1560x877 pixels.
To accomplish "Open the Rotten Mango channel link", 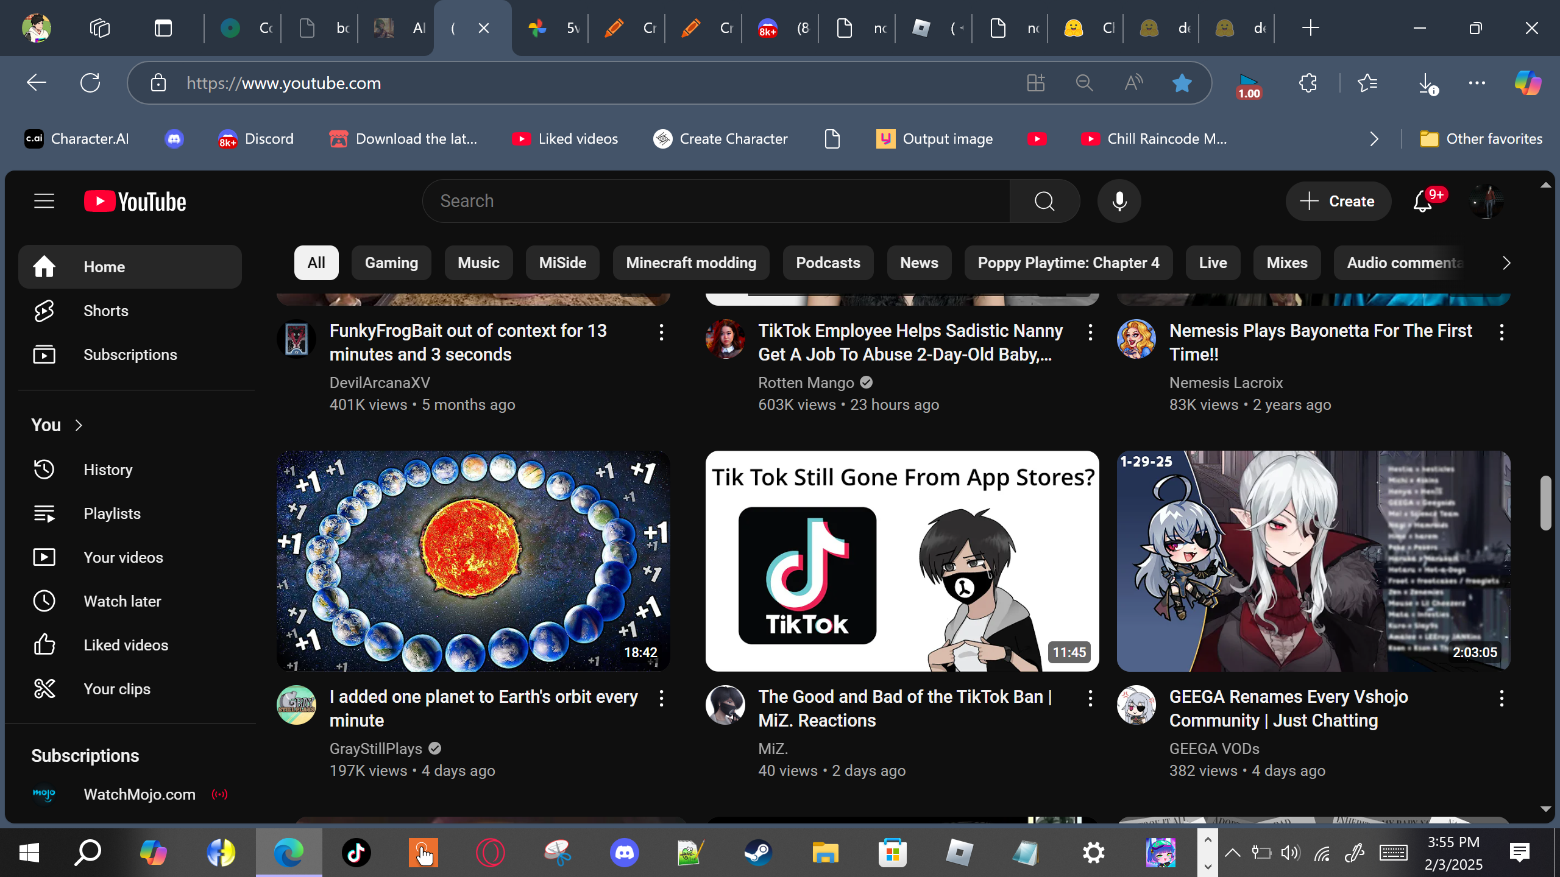I will pyautogui.click(x=806, y=382).
